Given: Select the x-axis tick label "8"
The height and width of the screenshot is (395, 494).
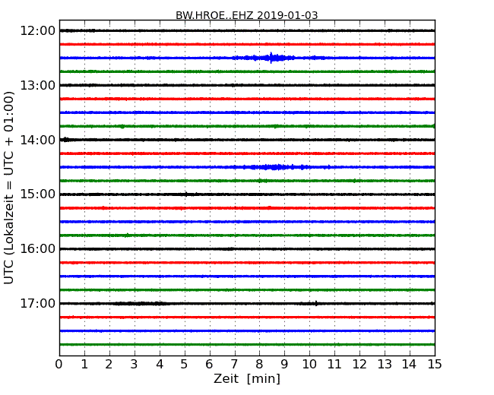Looking at the screenshot, I should (x=260, y=365).
